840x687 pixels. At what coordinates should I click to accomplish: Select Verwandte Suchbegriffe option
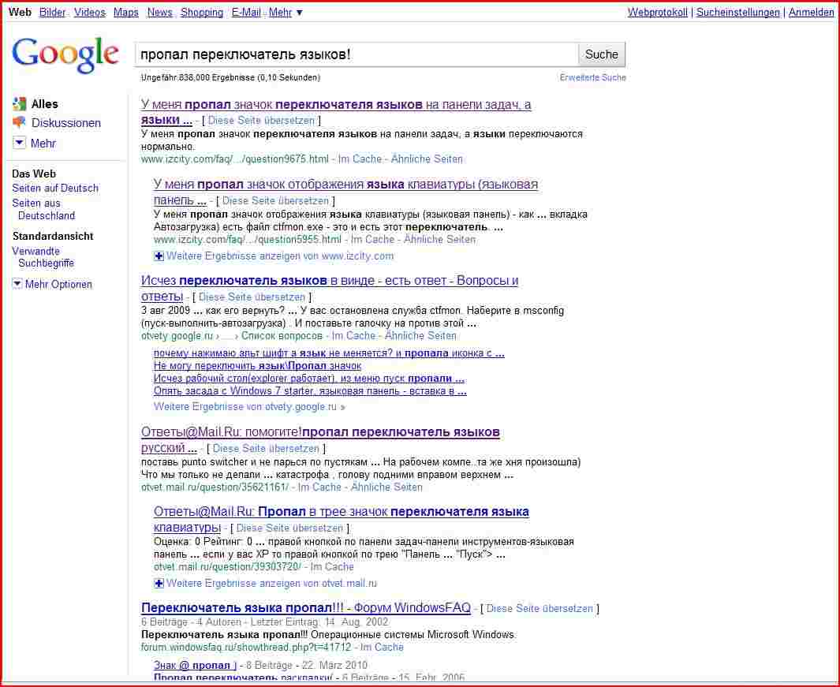[43, 257]
